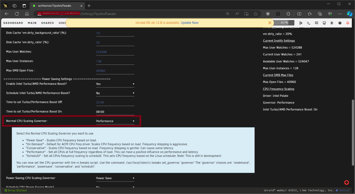Click the manual link in footer
Viewport: 355px width, 194px height.
[x=344, y=190]
